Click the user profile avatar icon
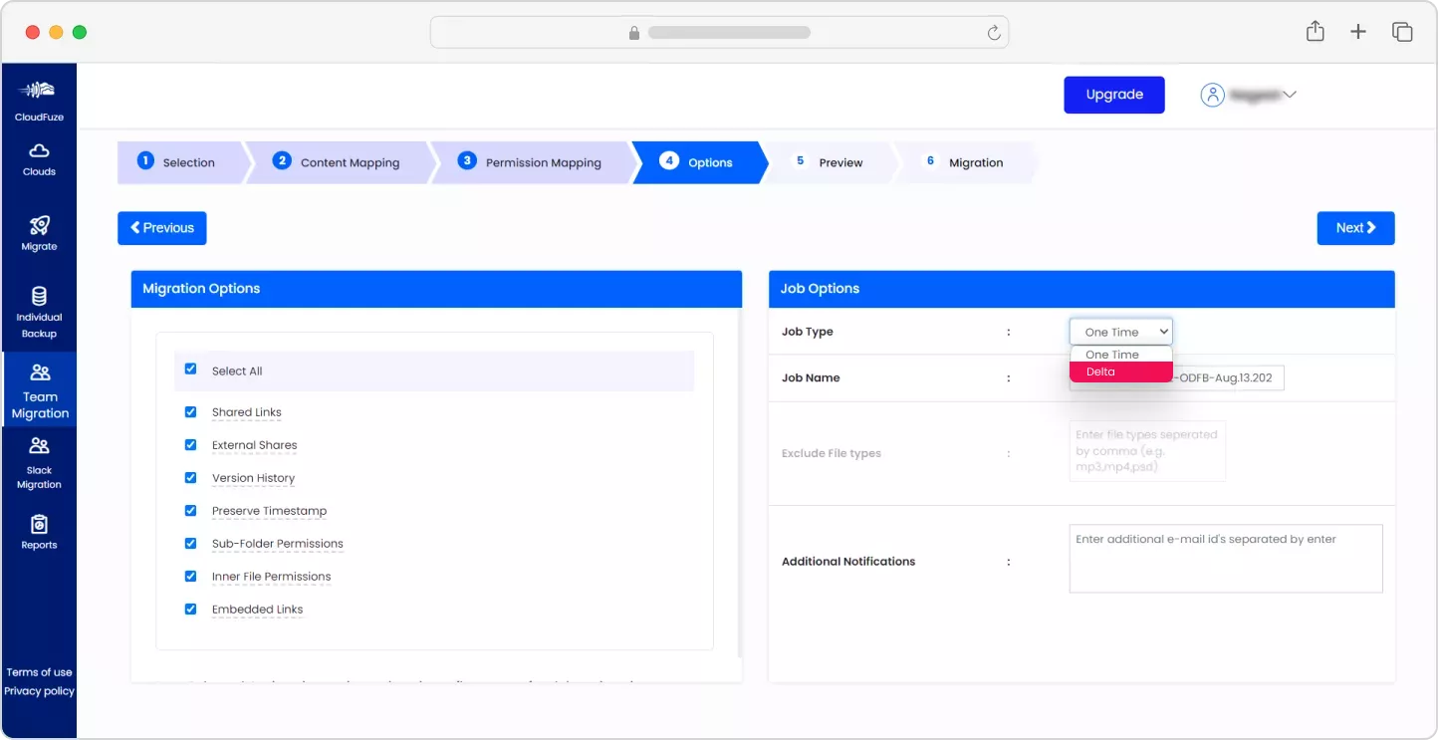Viewport: 1438px width, 740px height. (x=1212, y=95)
